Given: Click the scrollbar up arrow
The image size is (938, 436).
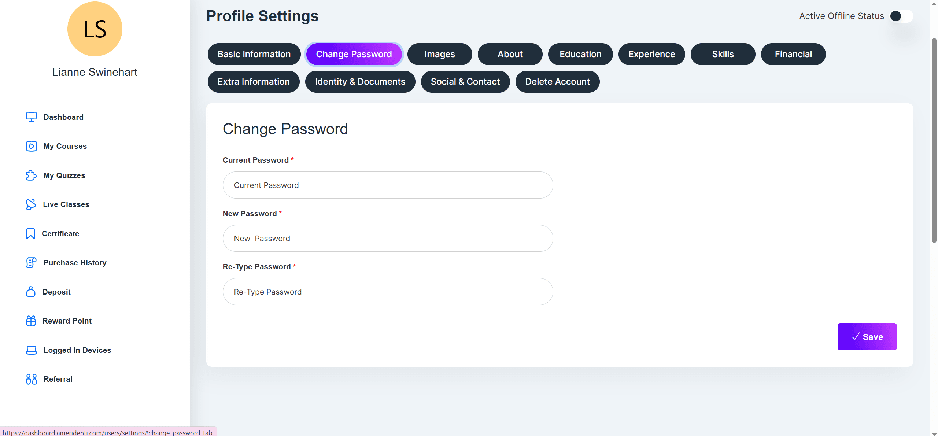Looking at the screenshot, I should [x=934, y=3].
